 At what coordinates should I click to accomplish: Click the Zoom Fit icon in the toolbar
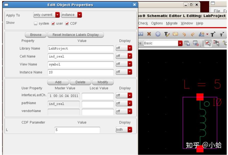(x=202, y=34)
